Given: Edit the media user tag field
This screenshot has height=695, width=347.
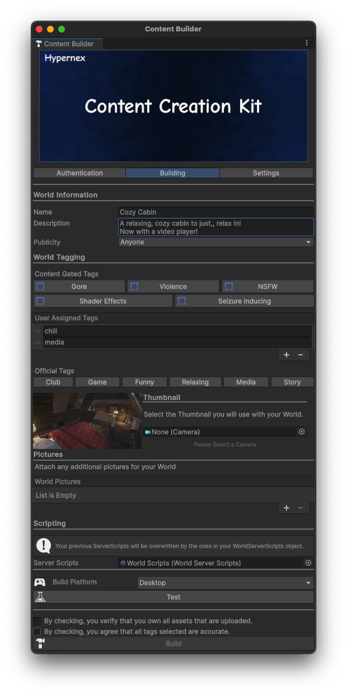Looking at the screenshot, I should 177,342.
